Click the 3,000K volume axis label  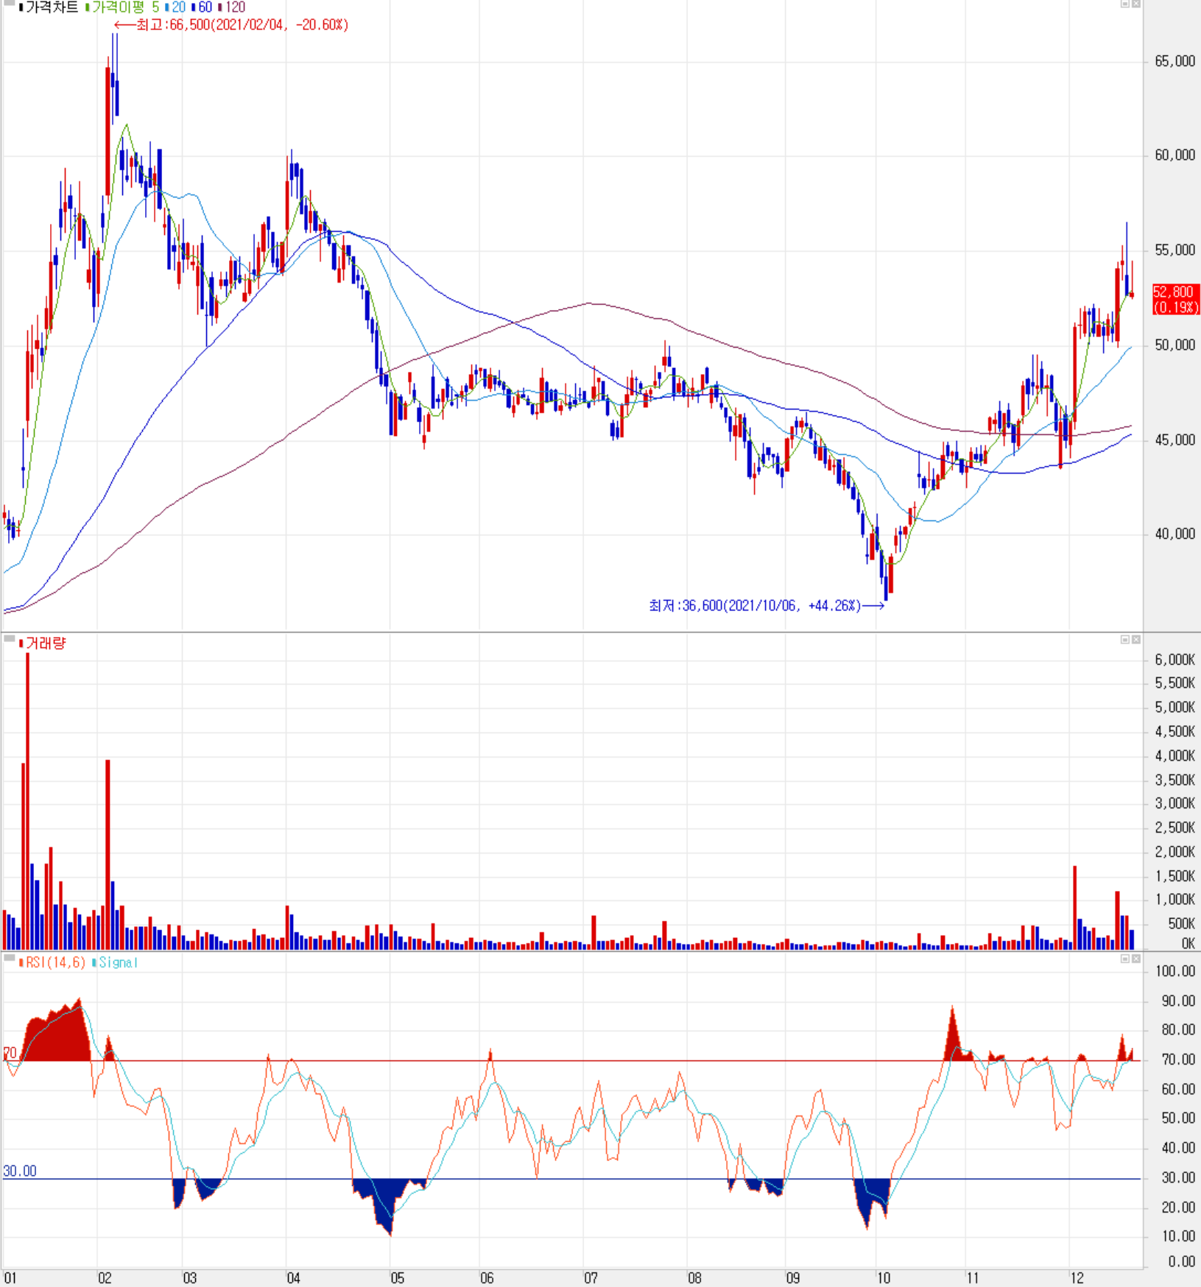click(1174, 803)
